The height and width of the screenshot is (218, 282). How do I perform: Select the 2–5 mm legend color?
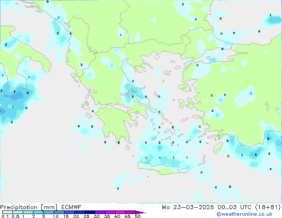(38, 212)
